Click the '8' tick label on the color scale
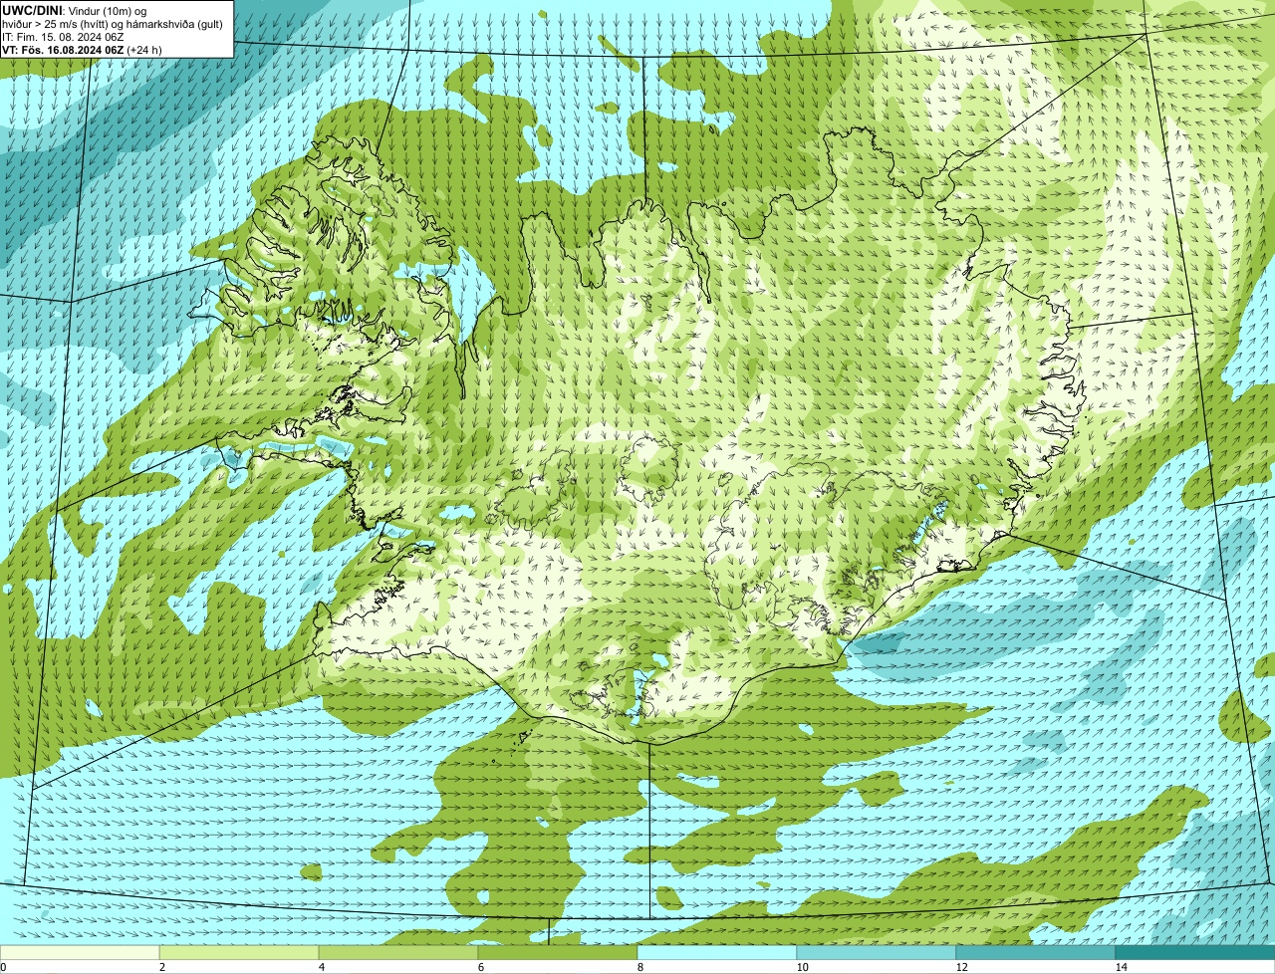 tap(639, 967)
